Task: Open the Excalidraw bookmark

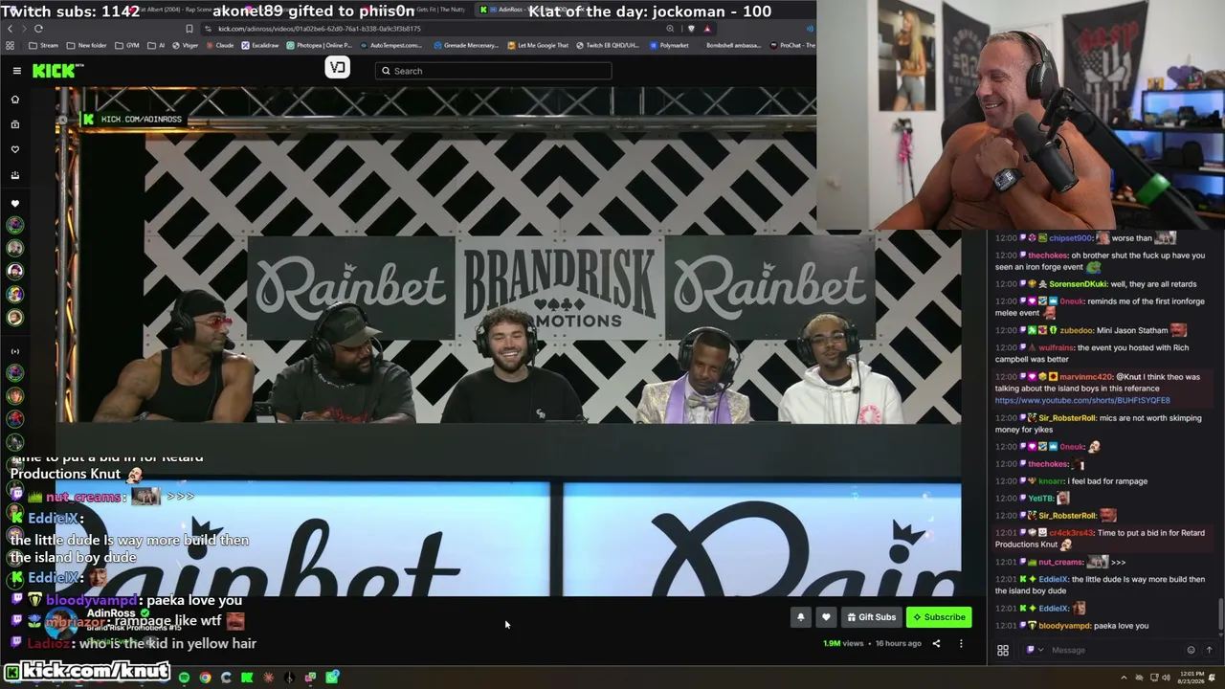Action: 260,45
